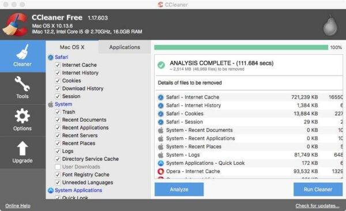Click the pear icon in the header
This screenshot has height=211, width=346.
[330, 25]
